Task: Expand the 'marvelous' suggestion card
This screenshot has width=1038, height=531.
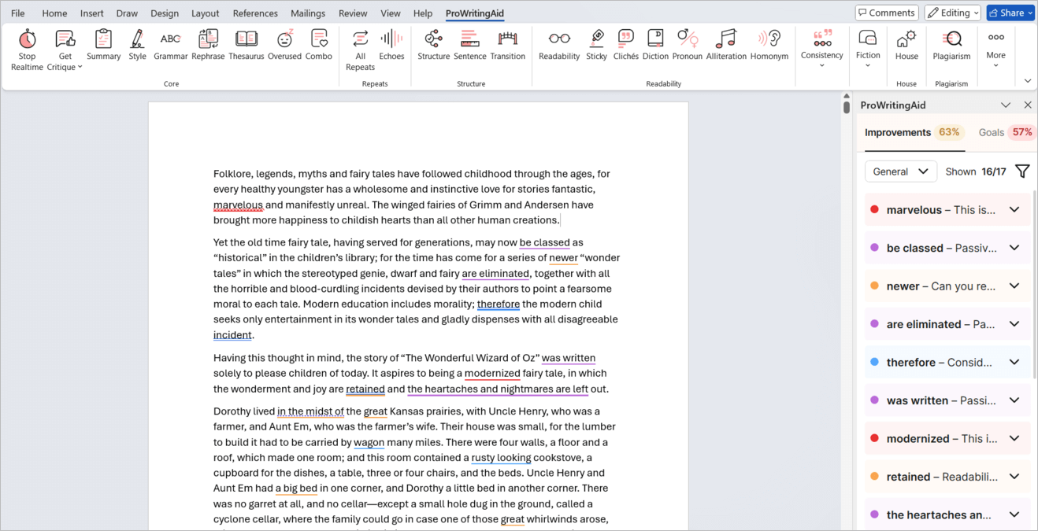Action: 1014,210
